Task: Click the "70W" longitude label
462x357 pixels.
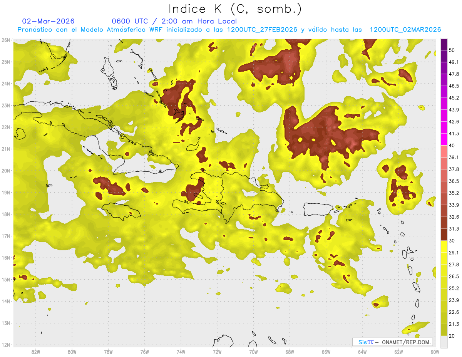Action: (x=253, y=352)
